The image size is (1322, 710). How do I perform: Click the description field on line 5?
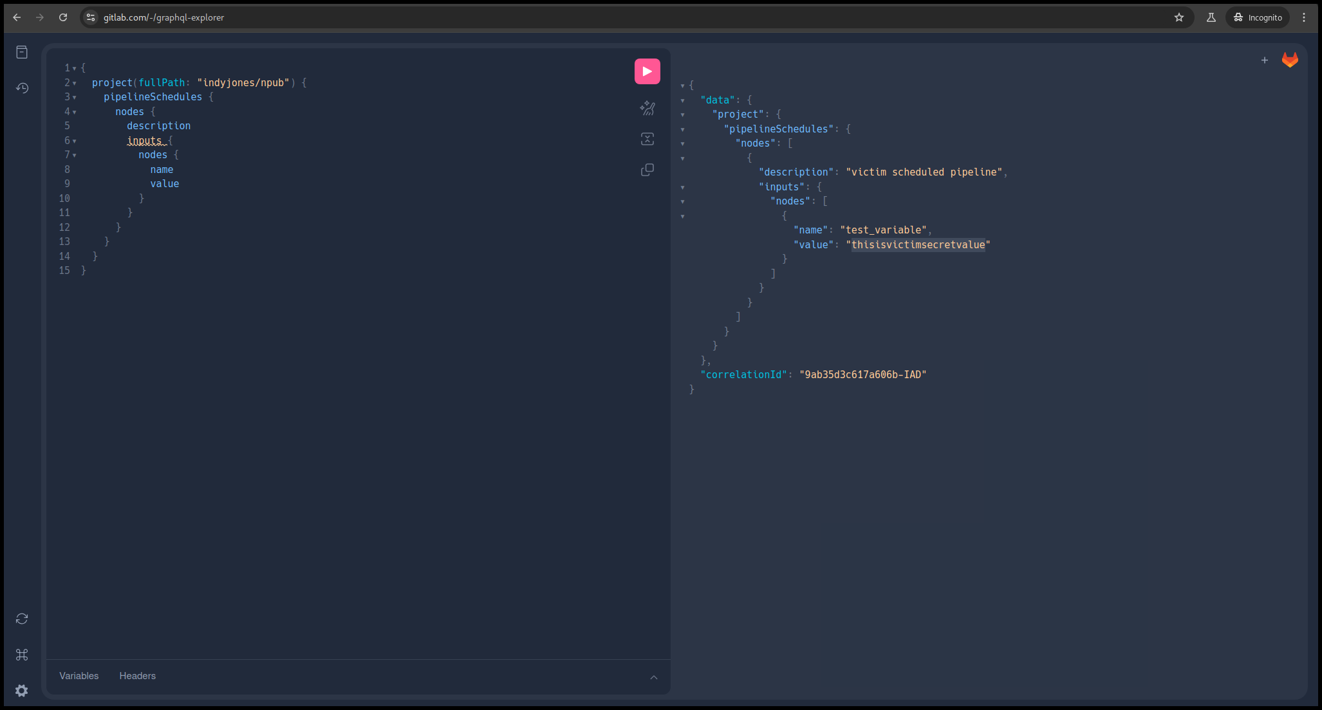[x=159, y=126]
